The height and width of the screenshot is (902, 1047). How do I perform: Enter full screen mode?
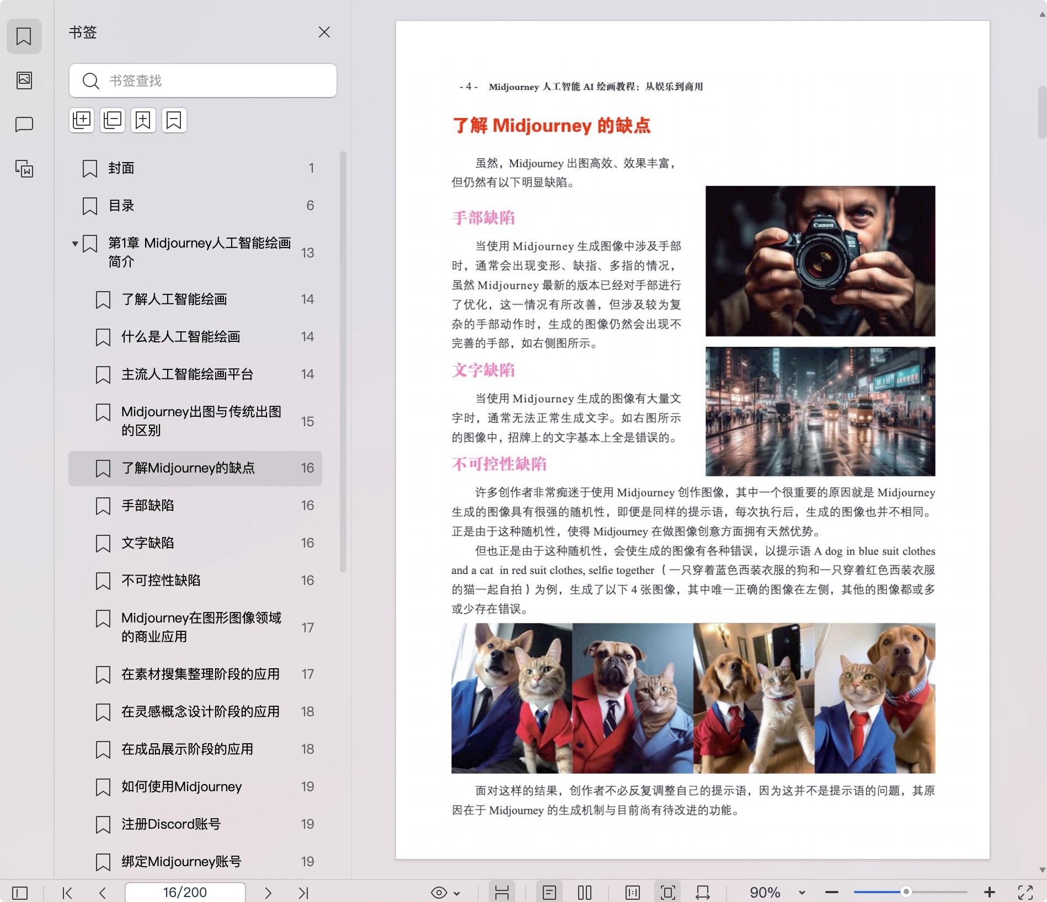click(1025, 893)
